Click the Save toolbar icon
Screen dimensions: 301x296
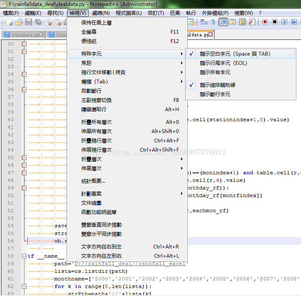click(28, 22)
